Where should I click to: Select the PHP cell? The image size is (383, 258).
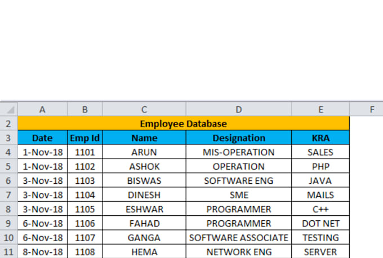coord(320,166)
